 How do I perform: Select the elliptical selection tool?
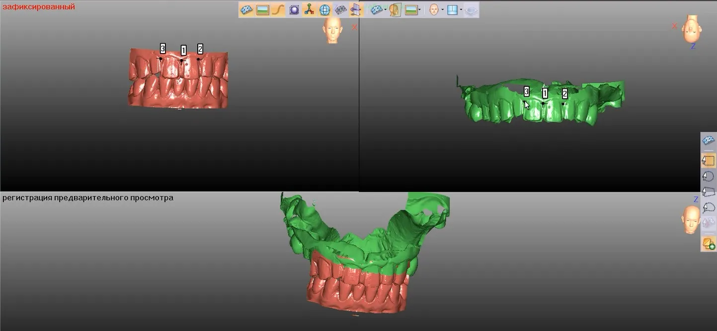pyautogui.click(x=709, y=176)
